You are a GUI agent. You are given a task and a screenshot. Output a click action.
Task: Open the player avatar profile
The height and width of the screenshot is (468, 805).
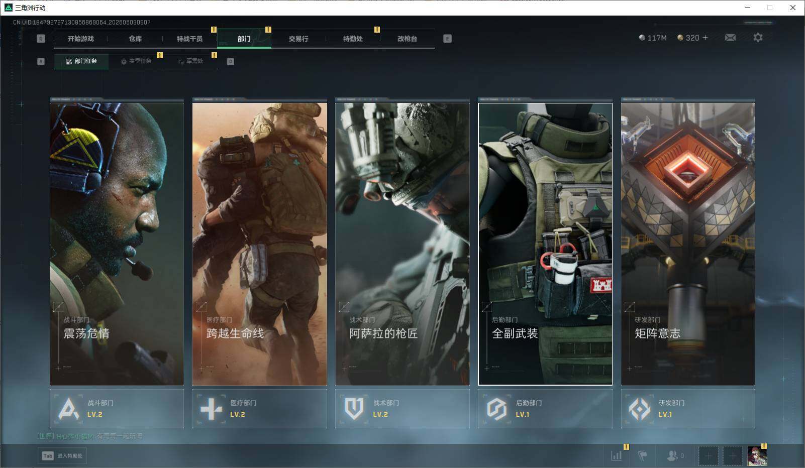tap(757, 456)
